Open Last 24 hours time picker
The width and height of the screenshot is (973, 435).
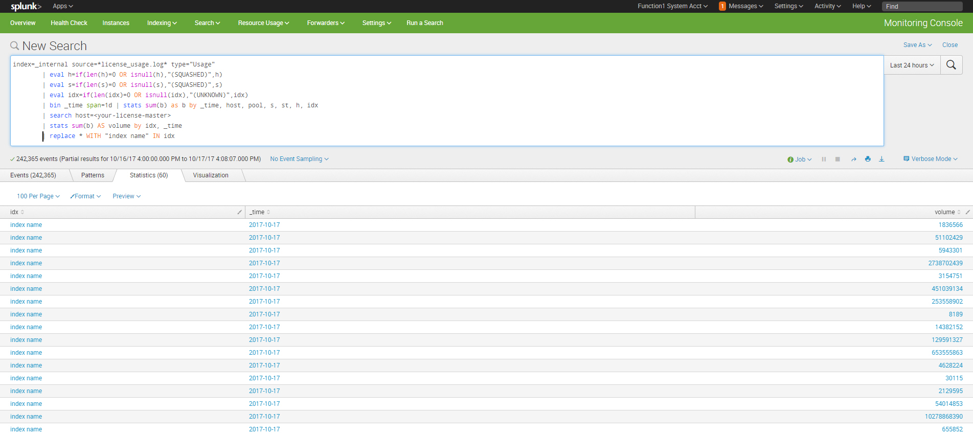912,65
